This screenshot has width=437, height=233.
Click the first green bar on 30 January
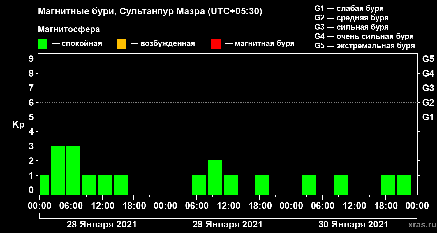click(309, 185)
